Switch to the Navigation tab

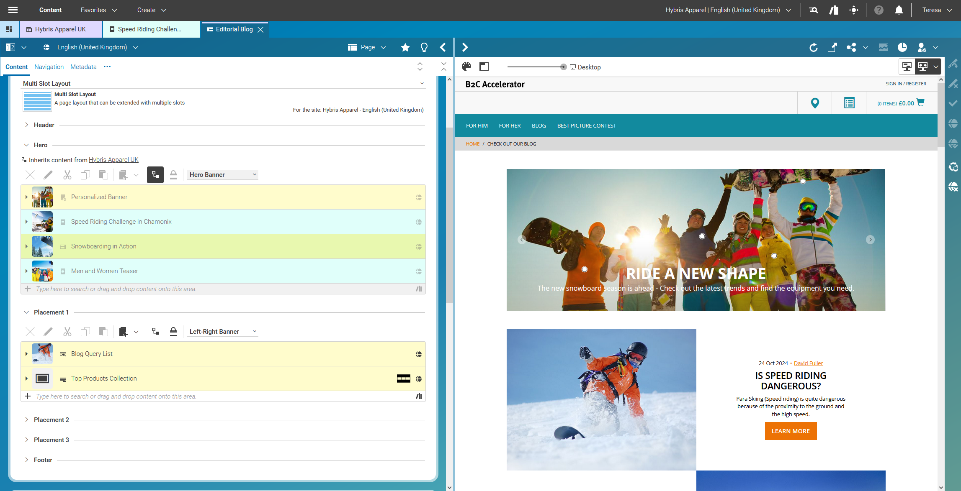click(x=49, y=67)
